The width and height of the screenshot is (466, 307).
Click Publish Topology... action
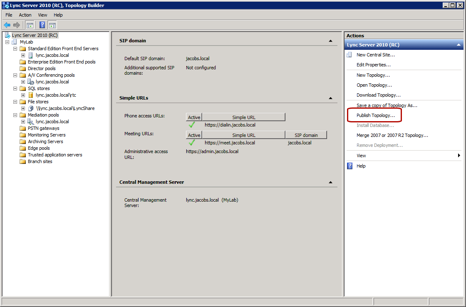(376, 116)
